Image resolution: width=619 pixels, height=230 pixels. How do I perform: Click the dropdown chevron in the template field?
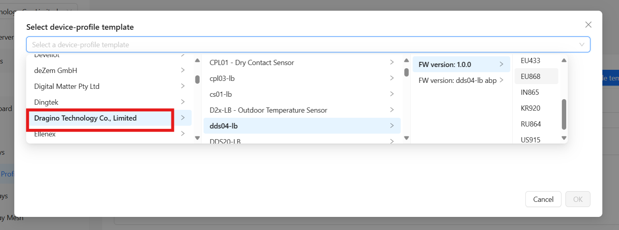coord(582,44)
